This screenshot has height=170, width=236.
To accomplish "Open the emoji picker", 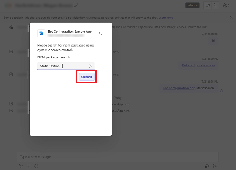I will pos(36,166).
